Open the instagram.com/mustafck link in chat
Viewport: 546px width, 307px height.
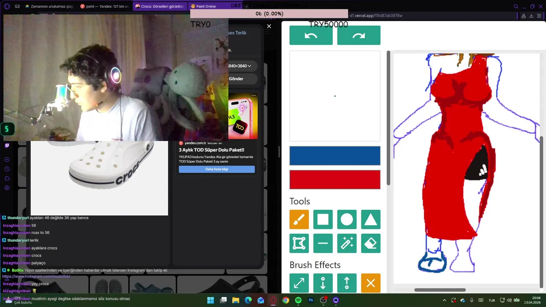36,276
